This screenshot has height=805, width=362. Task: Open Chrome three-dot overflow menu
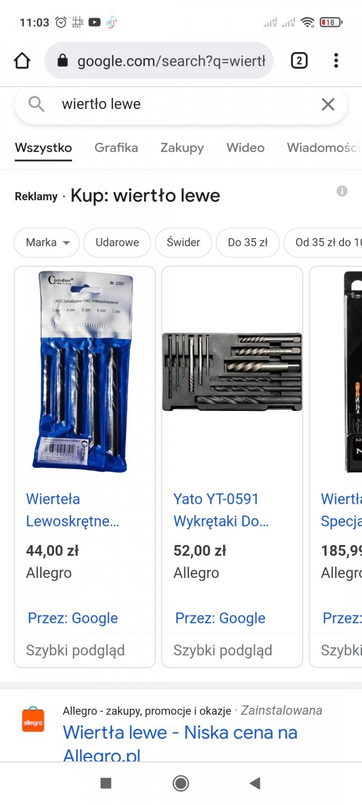click(336, 60)
